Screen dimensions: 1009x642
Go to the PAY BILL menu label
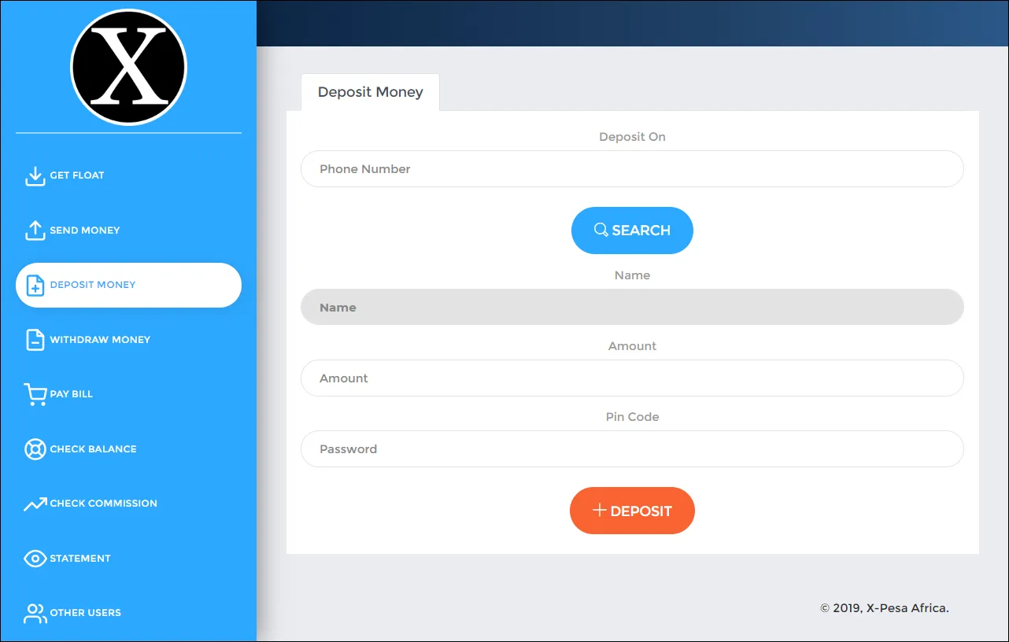pyautogui.click(x=72, y=394)
